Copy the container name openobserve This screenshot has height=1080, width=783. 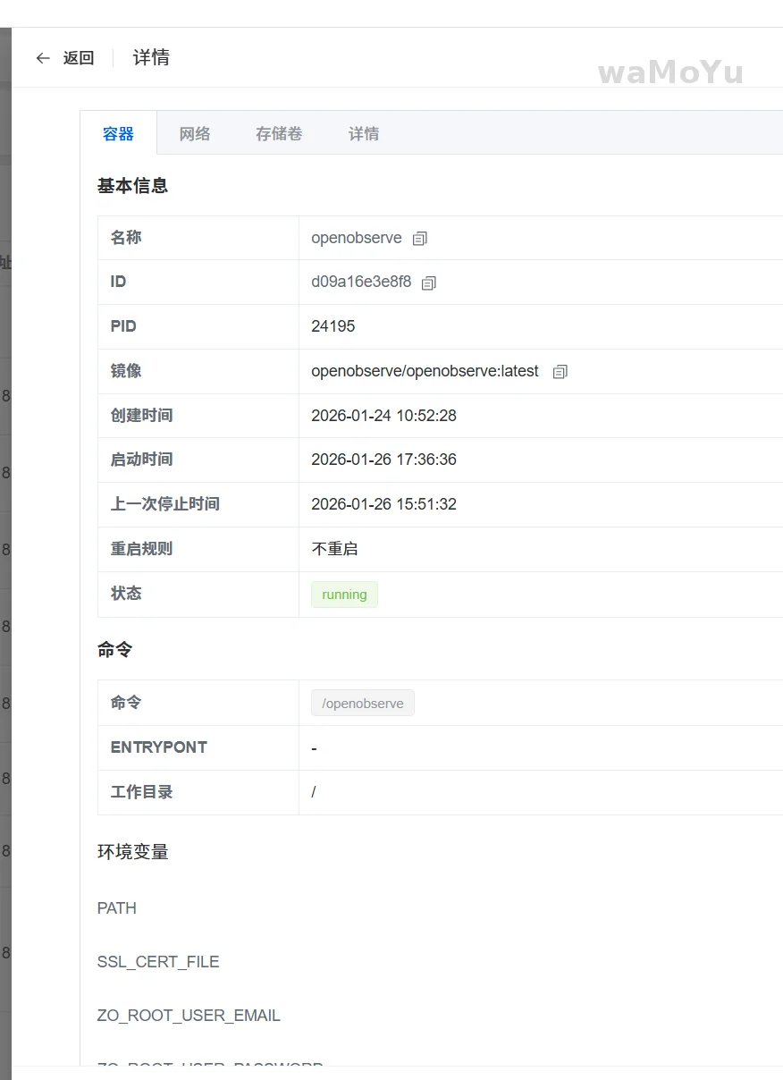420,239
